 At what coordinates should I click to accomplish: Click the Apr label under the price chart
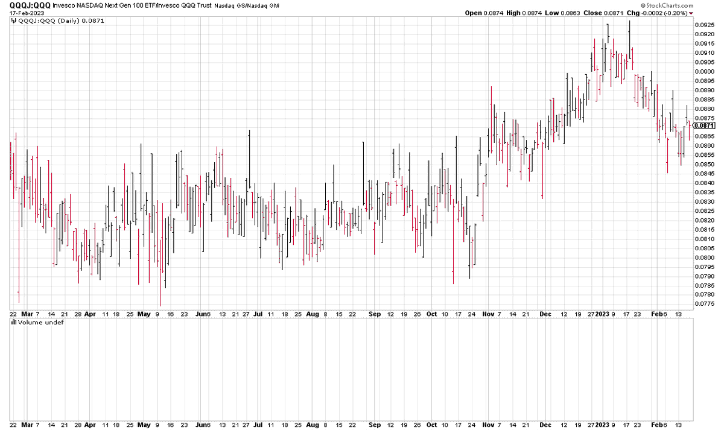[90, 314]
